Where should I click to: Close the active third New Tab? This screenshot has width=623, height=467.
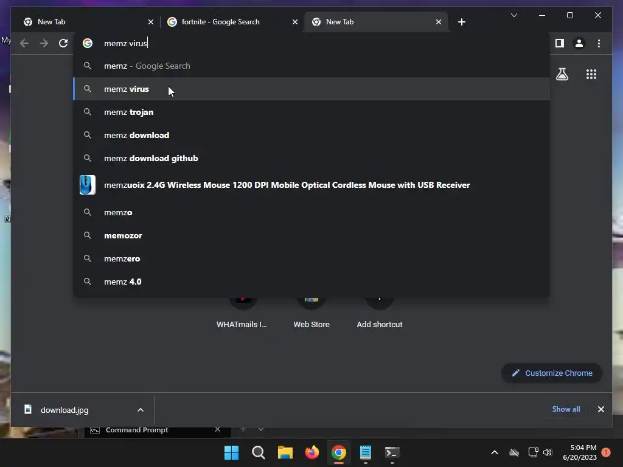[438, 22]
